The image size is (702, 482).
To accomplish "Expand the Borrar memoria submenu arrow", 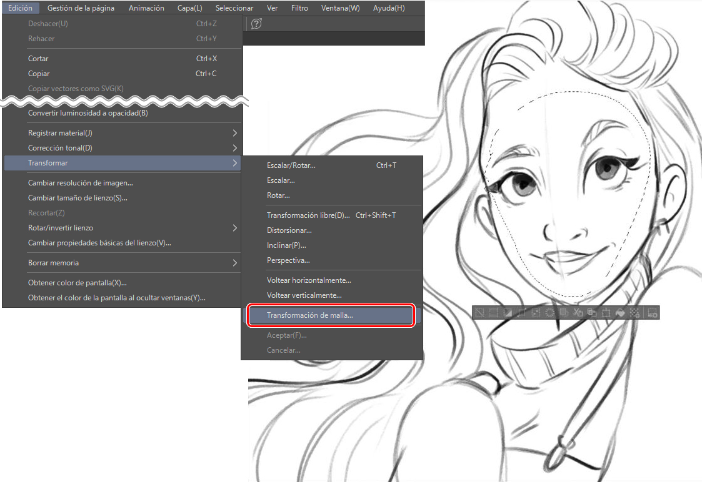I will (x=235, y=263).
